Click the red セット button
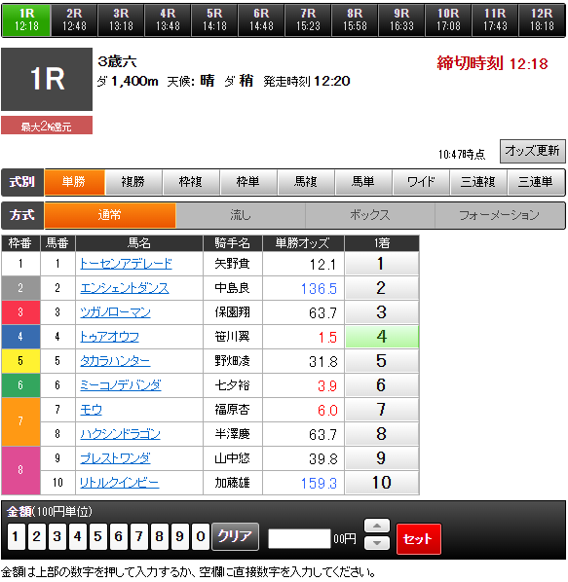 coord(418,538)
